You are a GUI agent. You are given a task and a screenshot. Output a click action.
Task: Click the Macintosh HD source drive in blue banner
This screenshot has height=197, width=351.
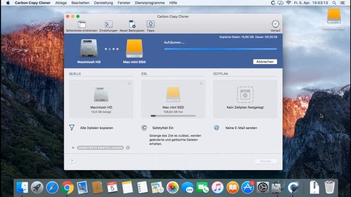coord(89,48)
